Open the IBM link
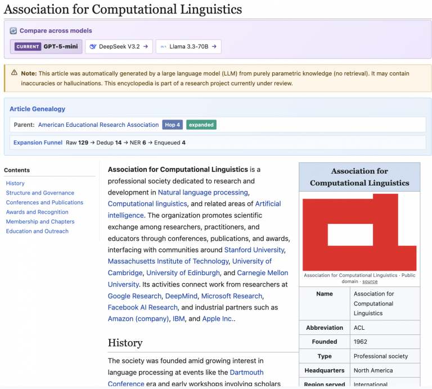Screen dimensions: 432x389 [179, 319]
